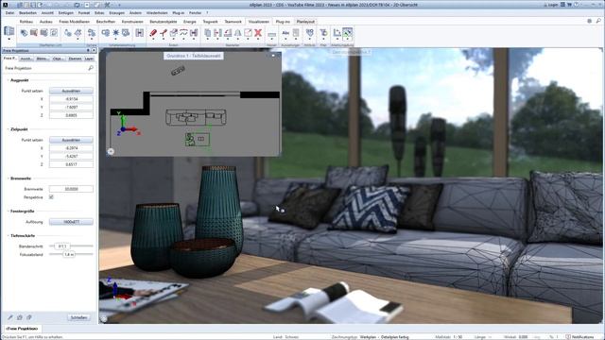Collapse the Tiefenschärfe section

coord(9,235)
